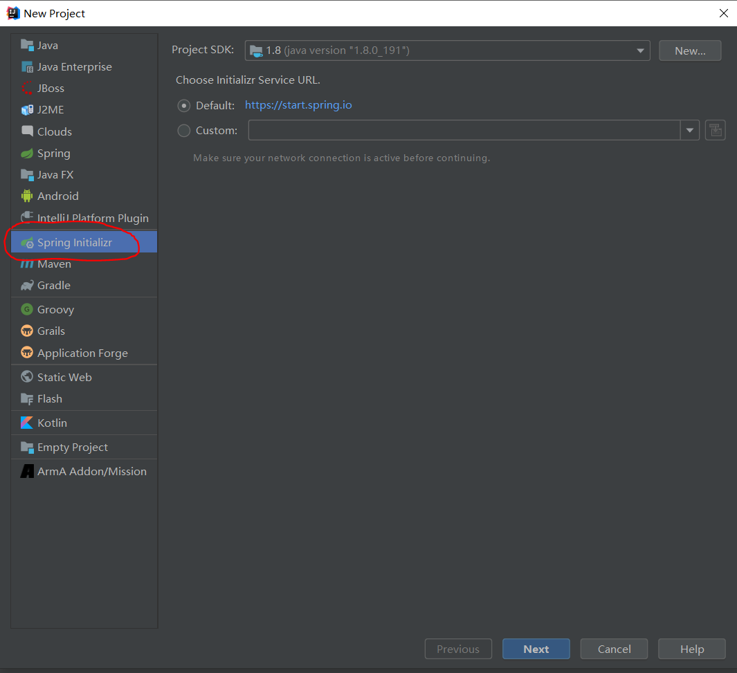Close the New Project dialog

coord(724,13)
